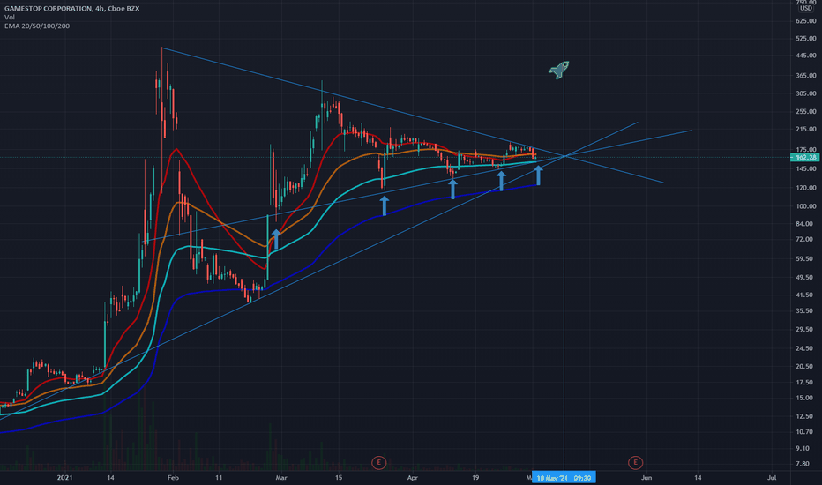822x485 pixels.
Task: Click the 24.50 price axis label
Action: pyautogui.click(x=804, y=348)
